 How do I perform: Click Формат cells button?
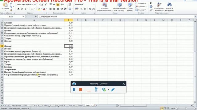tap(141, 10)
